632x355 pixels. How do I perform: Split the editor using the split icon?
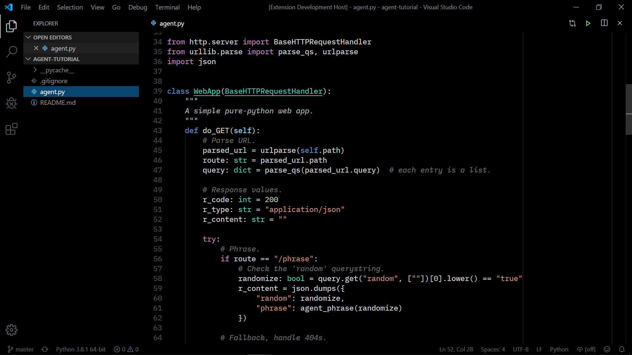[604, 23]
